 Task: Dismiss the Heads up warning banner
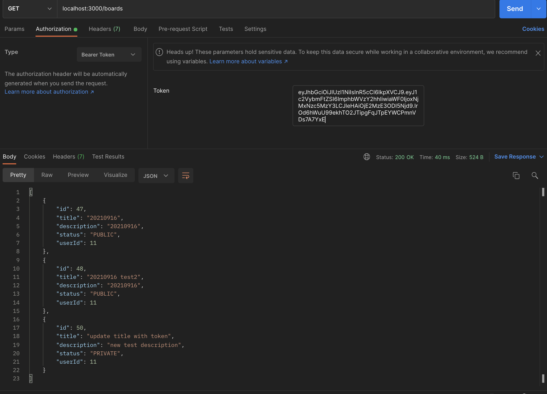click(x=538, y=53)
